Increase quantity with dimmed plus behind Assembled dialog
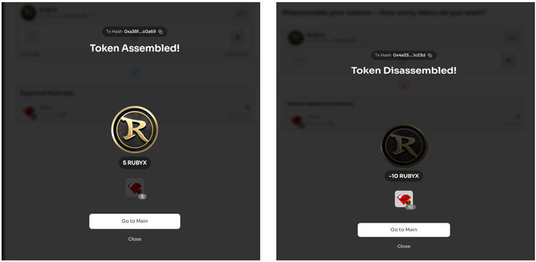The width and height of the screenshot is (536, 262). coord(237,38)
